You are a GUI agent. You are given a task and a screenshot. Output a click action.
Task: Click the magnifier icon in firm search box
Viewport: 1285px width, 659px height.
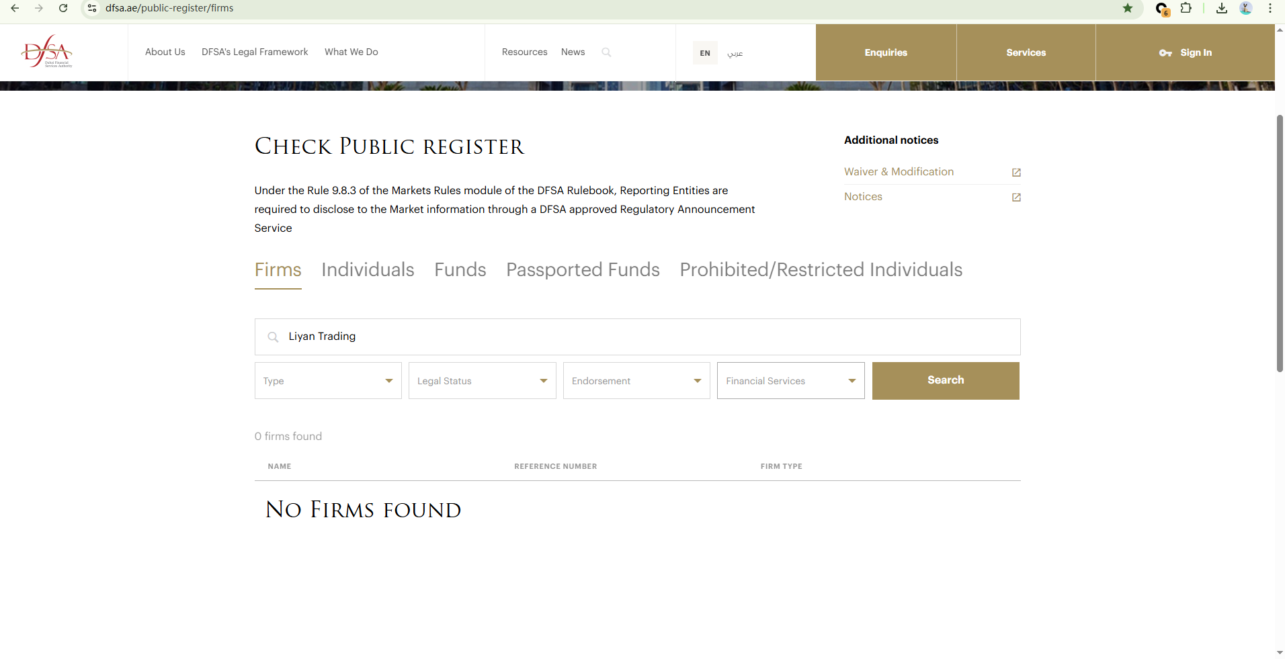pos(273,337)
